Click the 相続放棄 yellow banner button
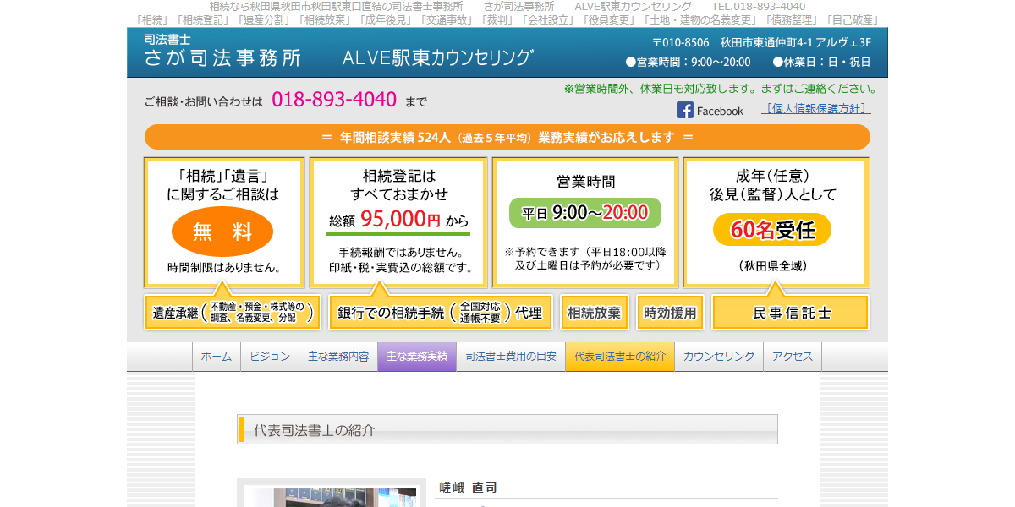The width and height of the screenshot is (1015, 507). click(x=595, y=312)
